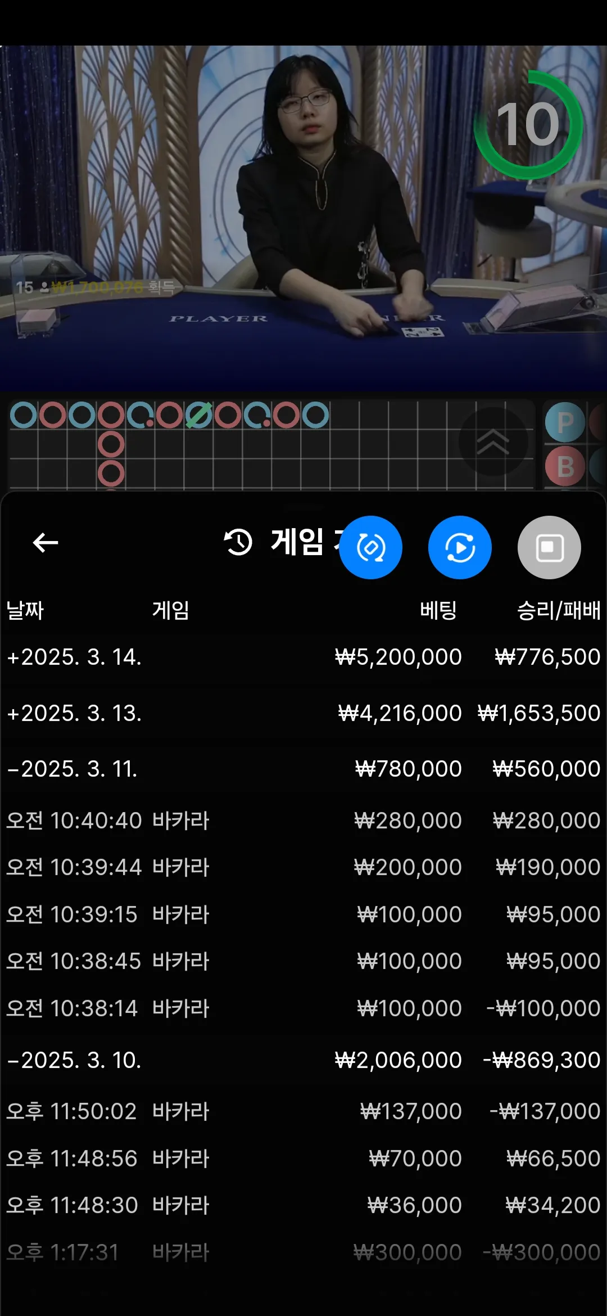Tap the green countdown timer showing 10
Viewport: 607px width, 1316px height.
pos(528,124)
